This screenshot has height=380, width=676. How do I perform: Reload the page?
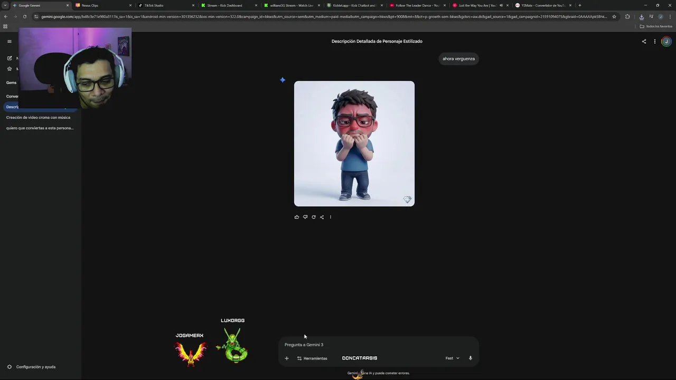24,16
